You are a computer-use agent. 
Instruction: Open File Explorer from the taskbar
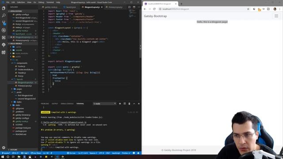tap(19, 157)
